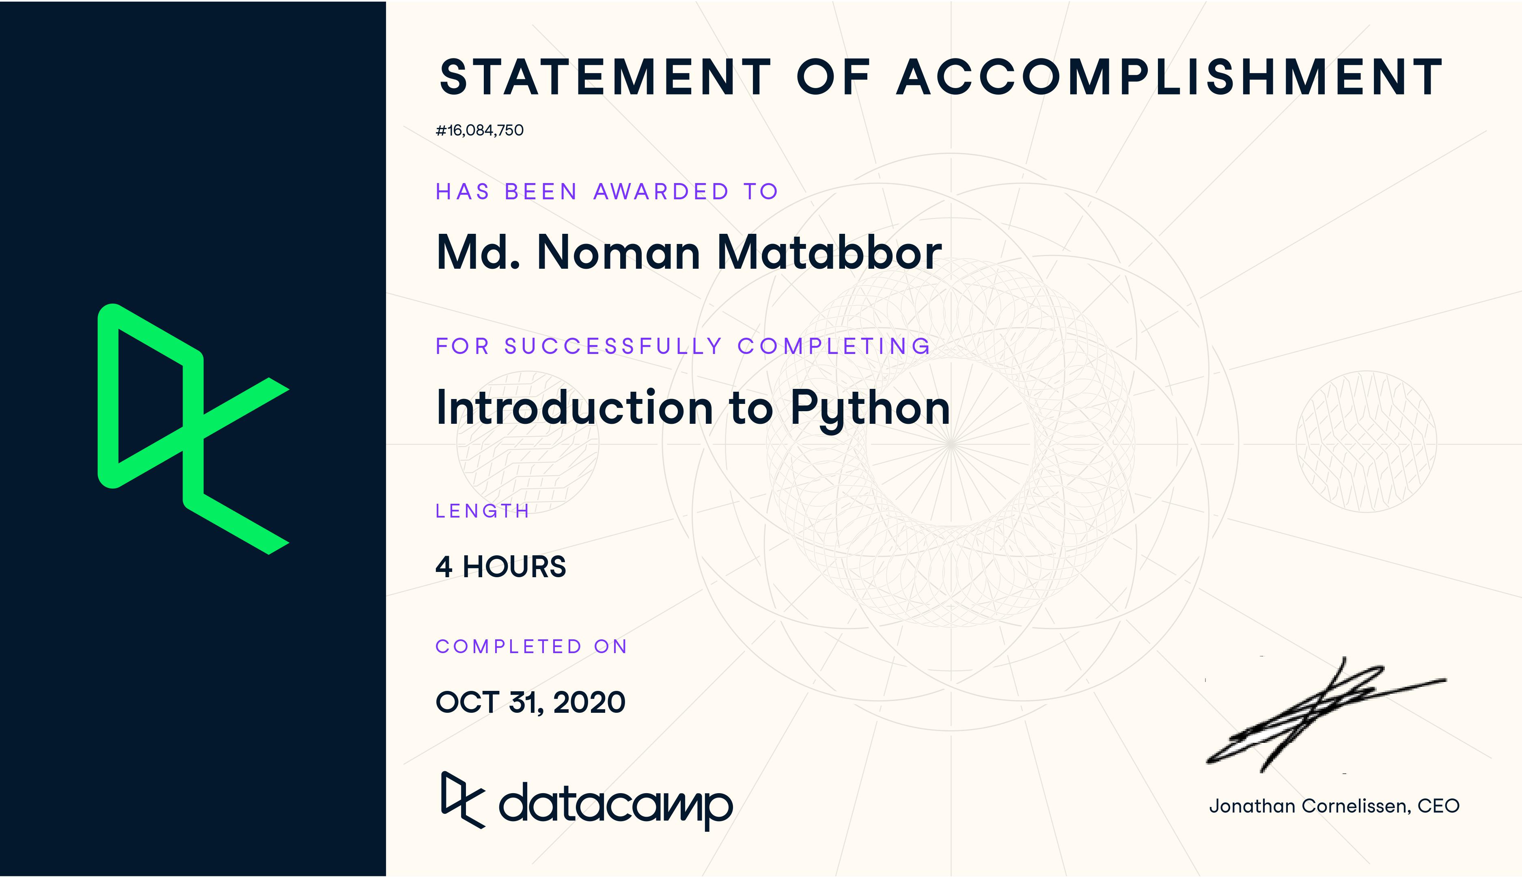Click the small circular pattern at right
1522x878 pixels.
click(x=1366, y=441)
